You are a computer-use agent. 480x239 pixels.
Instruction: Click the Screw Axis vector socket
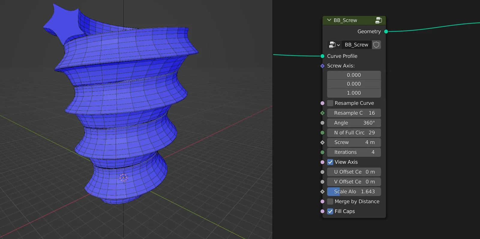[x=322, y=66]
